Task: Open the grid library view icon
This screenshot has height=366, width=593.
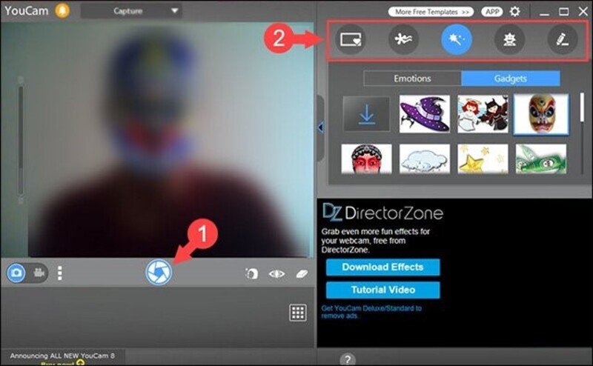Action: 298,313
